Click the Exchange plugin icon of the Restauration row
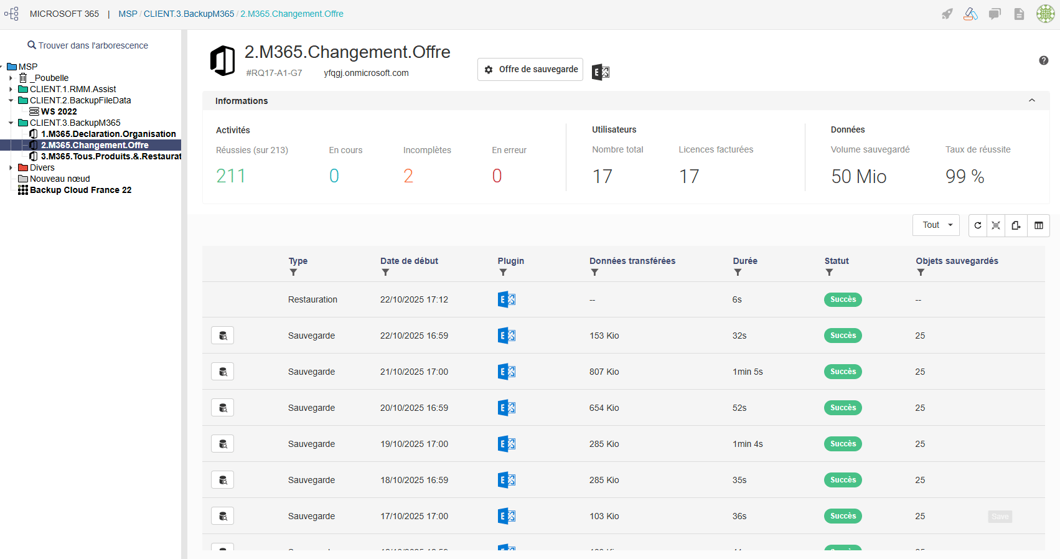The width and height of the screenshot is (1060, 559). tap(507, 299)
